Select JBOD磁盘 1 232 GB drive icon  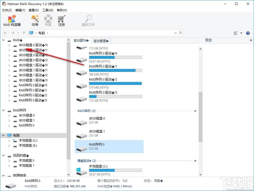click(82, 136)
